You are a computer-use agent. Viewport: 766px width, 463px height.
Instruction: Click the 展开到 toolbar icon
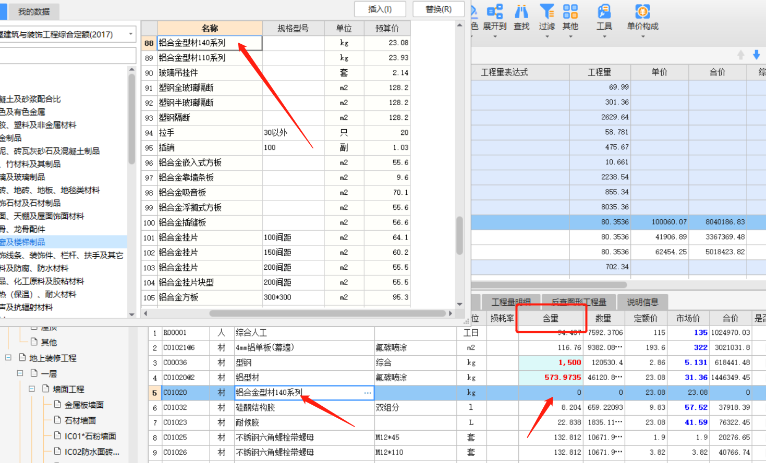click(494, 11)
